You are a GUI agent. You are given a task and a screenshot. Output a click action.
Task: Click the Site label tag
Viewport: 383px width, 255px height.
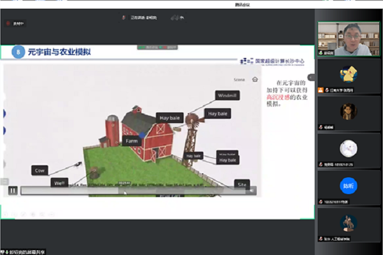(242, 184)
